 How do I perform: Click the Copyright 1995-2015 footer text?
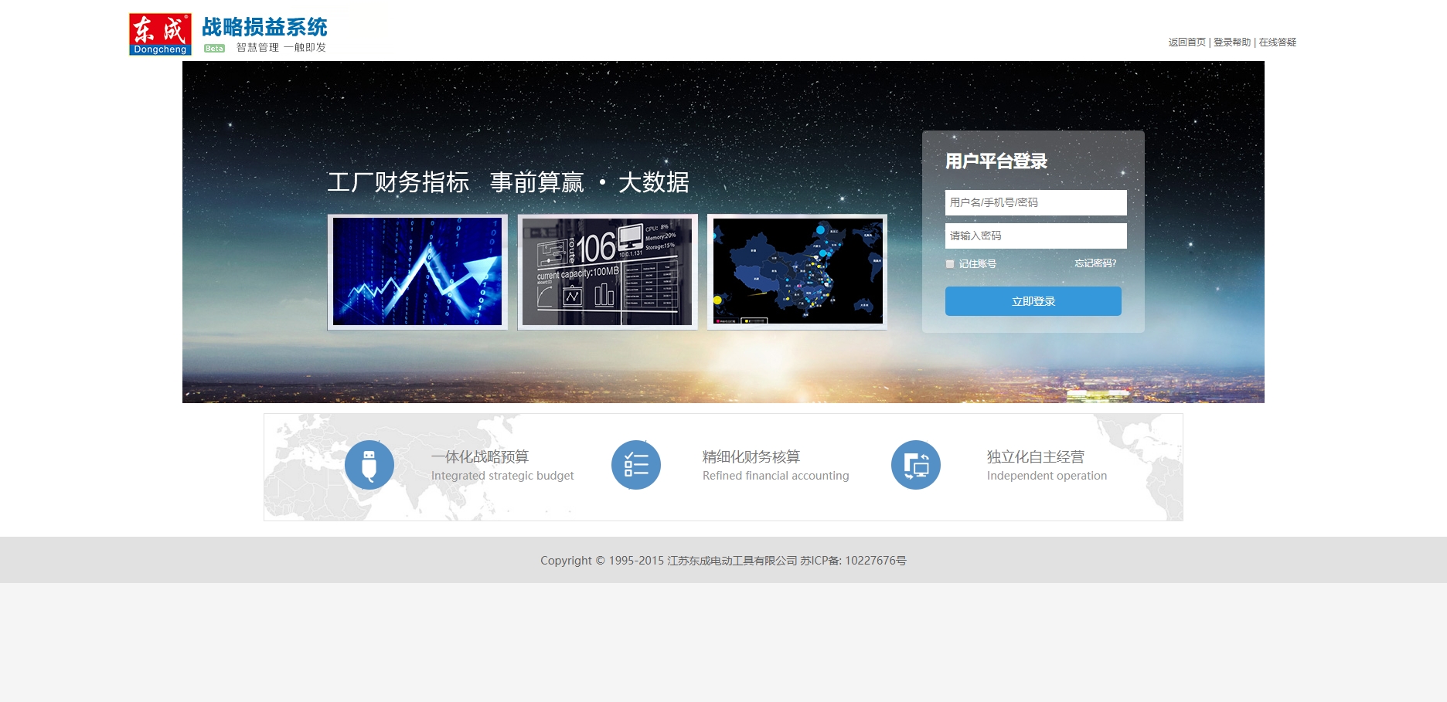tap(723, 561)
